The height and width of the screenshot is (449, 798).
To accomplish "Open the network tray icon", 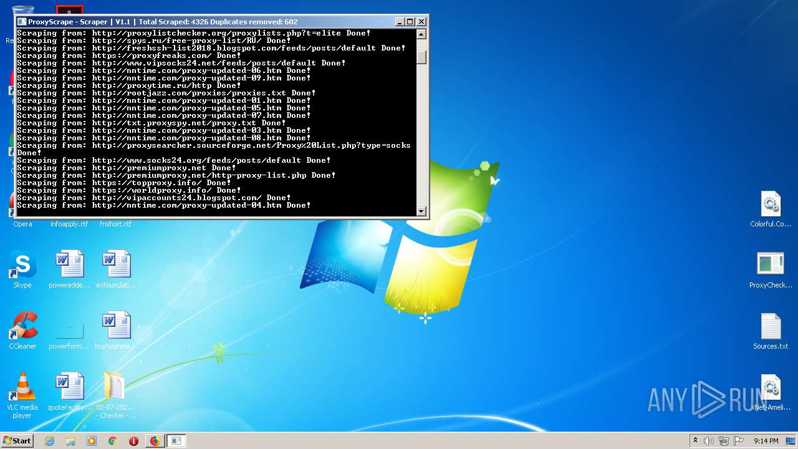I will tap(724, 441).
